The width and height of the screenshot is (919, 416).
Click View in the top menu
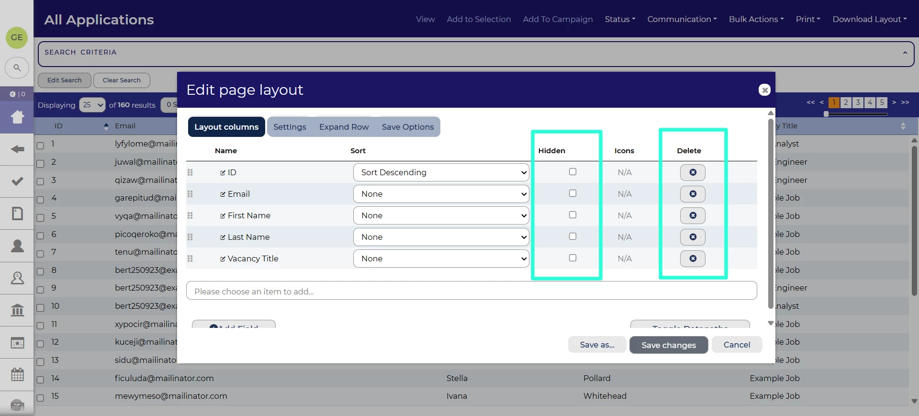(426, 19)
